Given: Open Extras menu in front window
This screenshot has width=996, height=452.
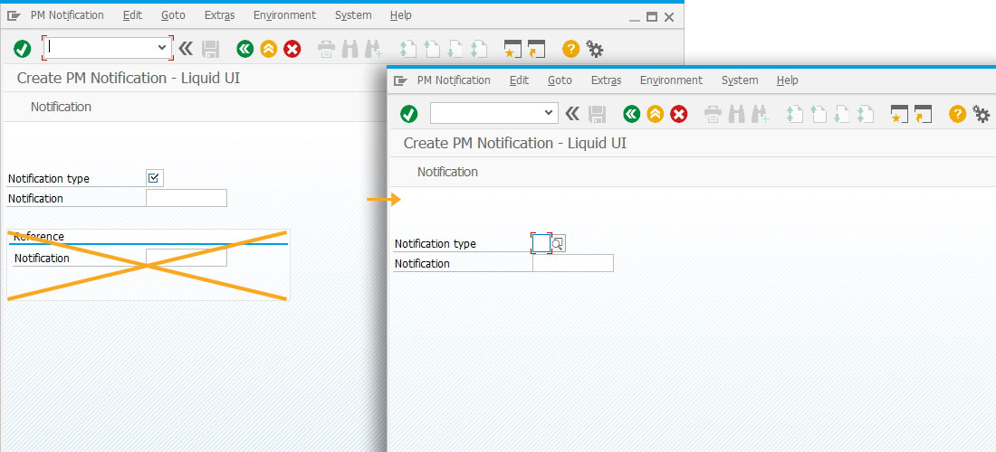Looking at the screenshot, I should coord(606,80).
